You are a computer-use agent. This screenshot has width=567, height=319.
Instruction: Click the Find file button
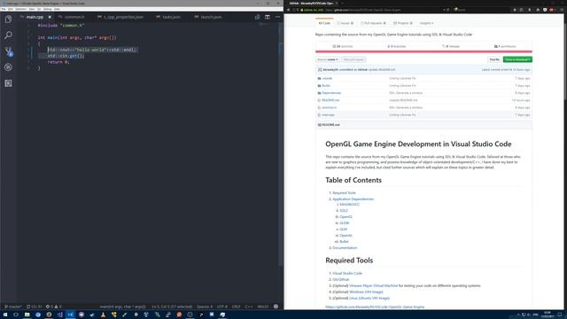point(494,59)
